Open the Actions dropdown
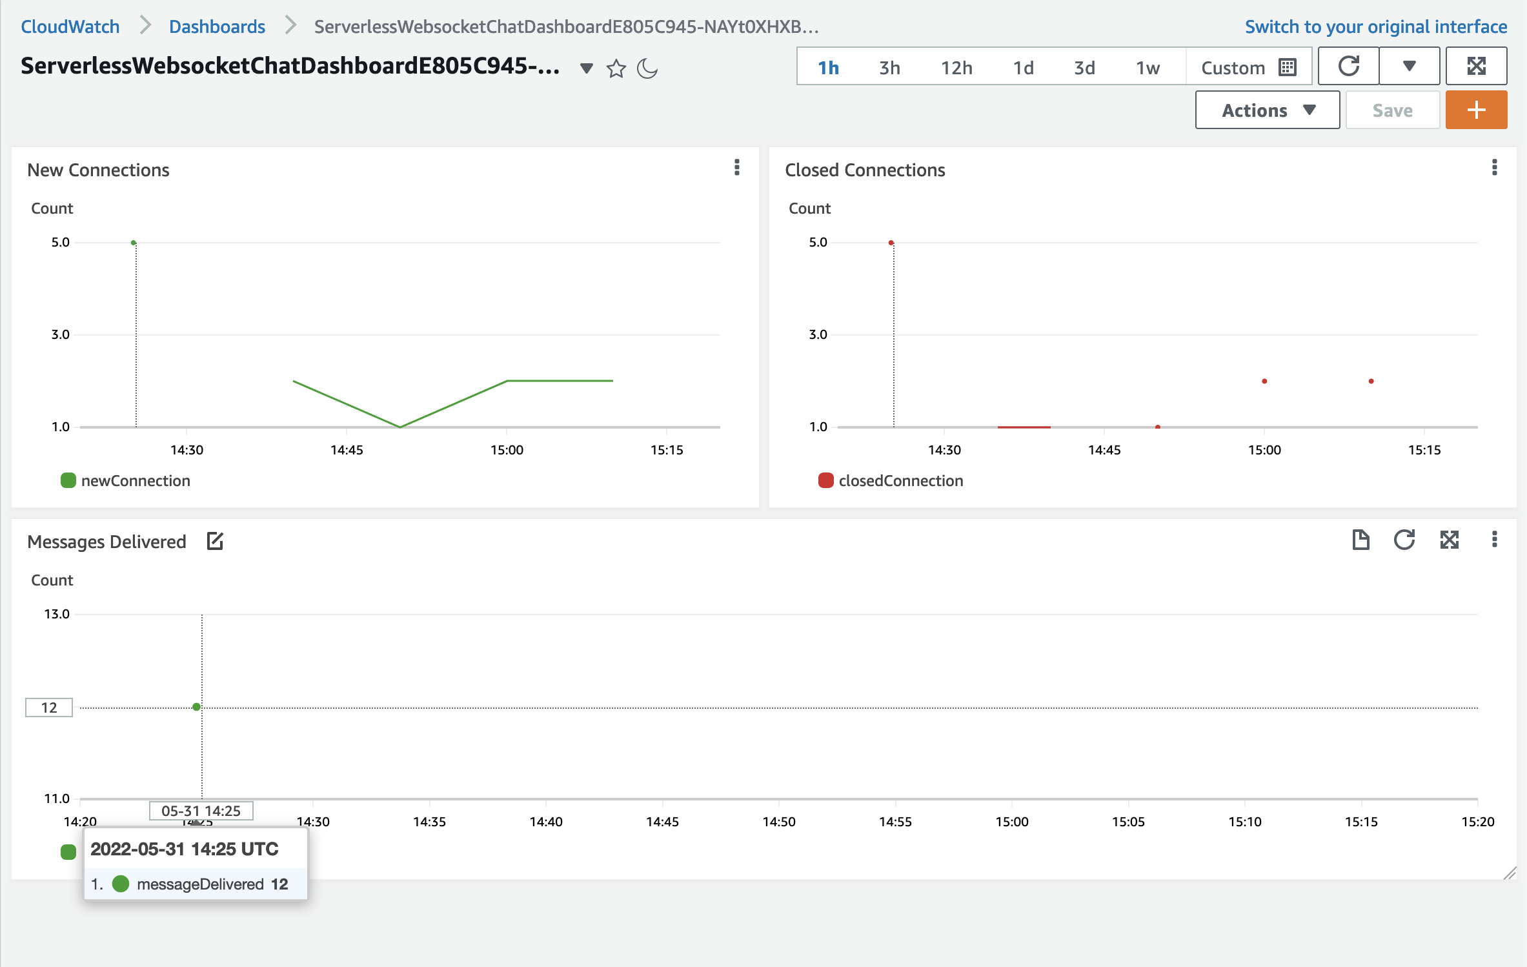The height and width of the screenshot is (967, 1527). click(1268, 110)
